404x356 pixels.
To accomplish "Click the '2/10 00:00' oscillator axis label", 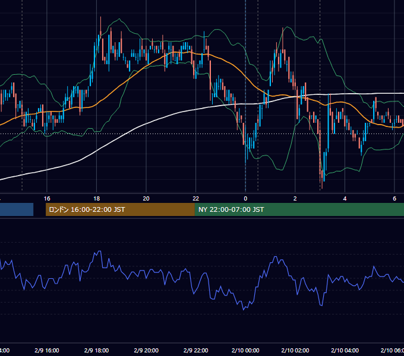I will coord(245,350).
